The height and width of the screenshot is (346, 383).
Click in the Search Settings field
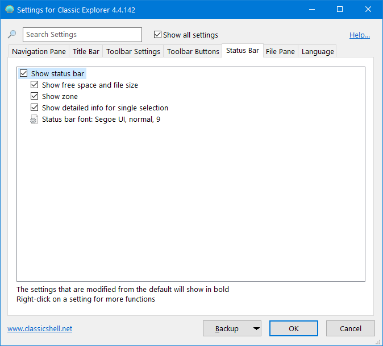tap(82, 35)
